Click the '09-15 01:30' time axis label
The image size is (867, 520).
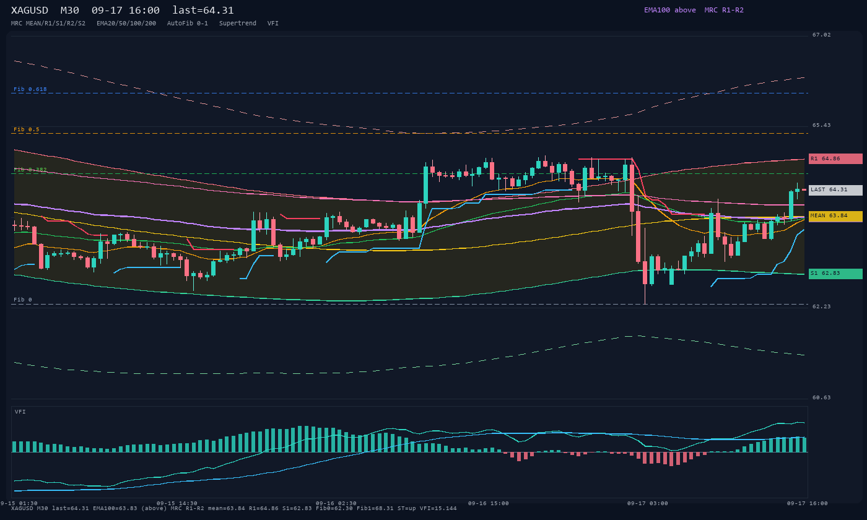19,503
